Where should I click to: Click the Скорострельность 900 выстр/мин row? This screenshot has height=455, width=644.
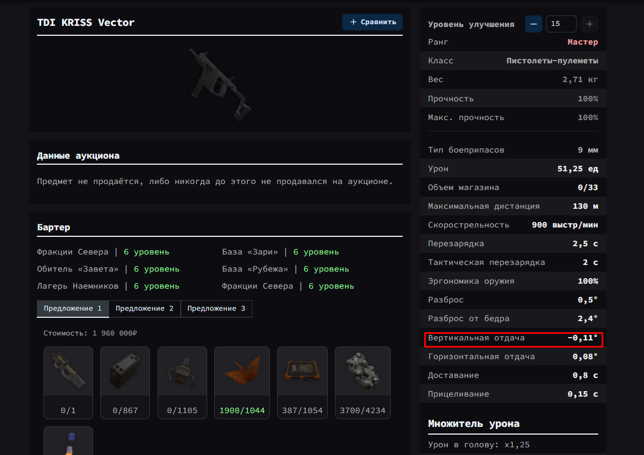tap(513, 225)
